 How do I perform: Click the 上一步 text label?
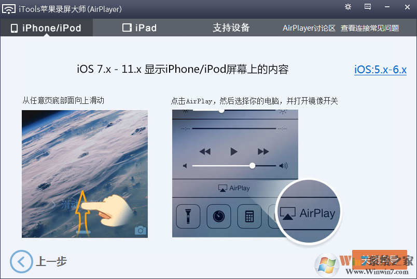(x=51, y=261)
